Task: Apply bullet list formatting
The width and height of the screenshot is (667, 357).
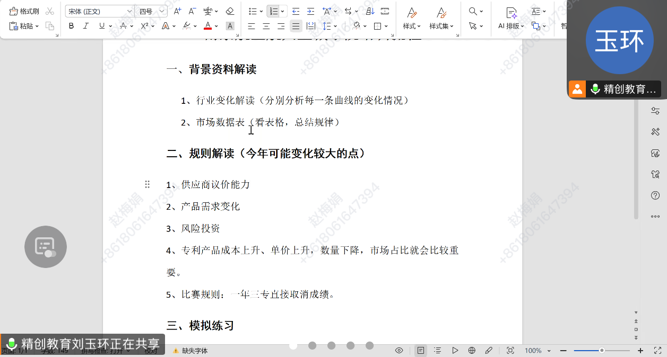Action: pos(253,11)
